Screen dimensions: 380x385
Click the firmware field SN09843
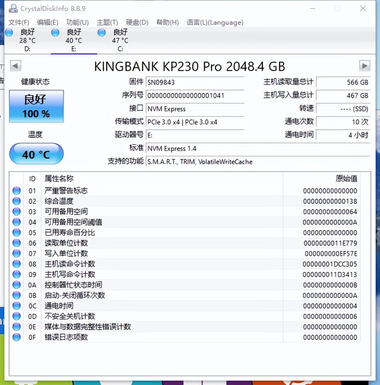tap(195, 82)
